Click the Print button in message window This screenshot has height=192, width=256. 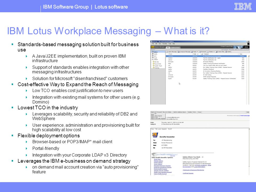(195, 112)
